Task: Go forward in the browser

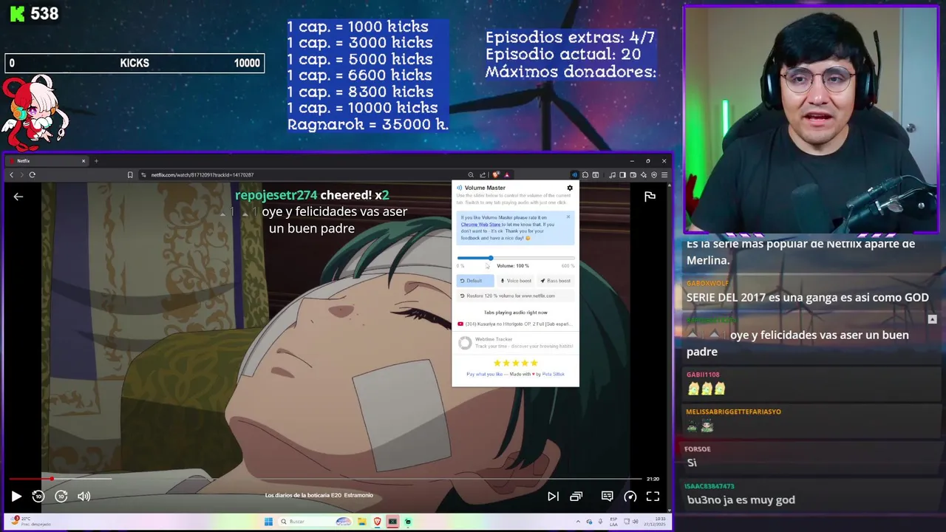Action: click(21, 175)
